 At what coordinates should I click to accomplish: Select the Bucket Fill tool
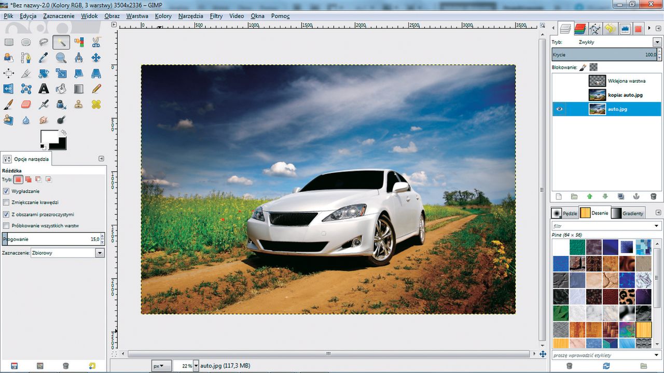[61, 89]
